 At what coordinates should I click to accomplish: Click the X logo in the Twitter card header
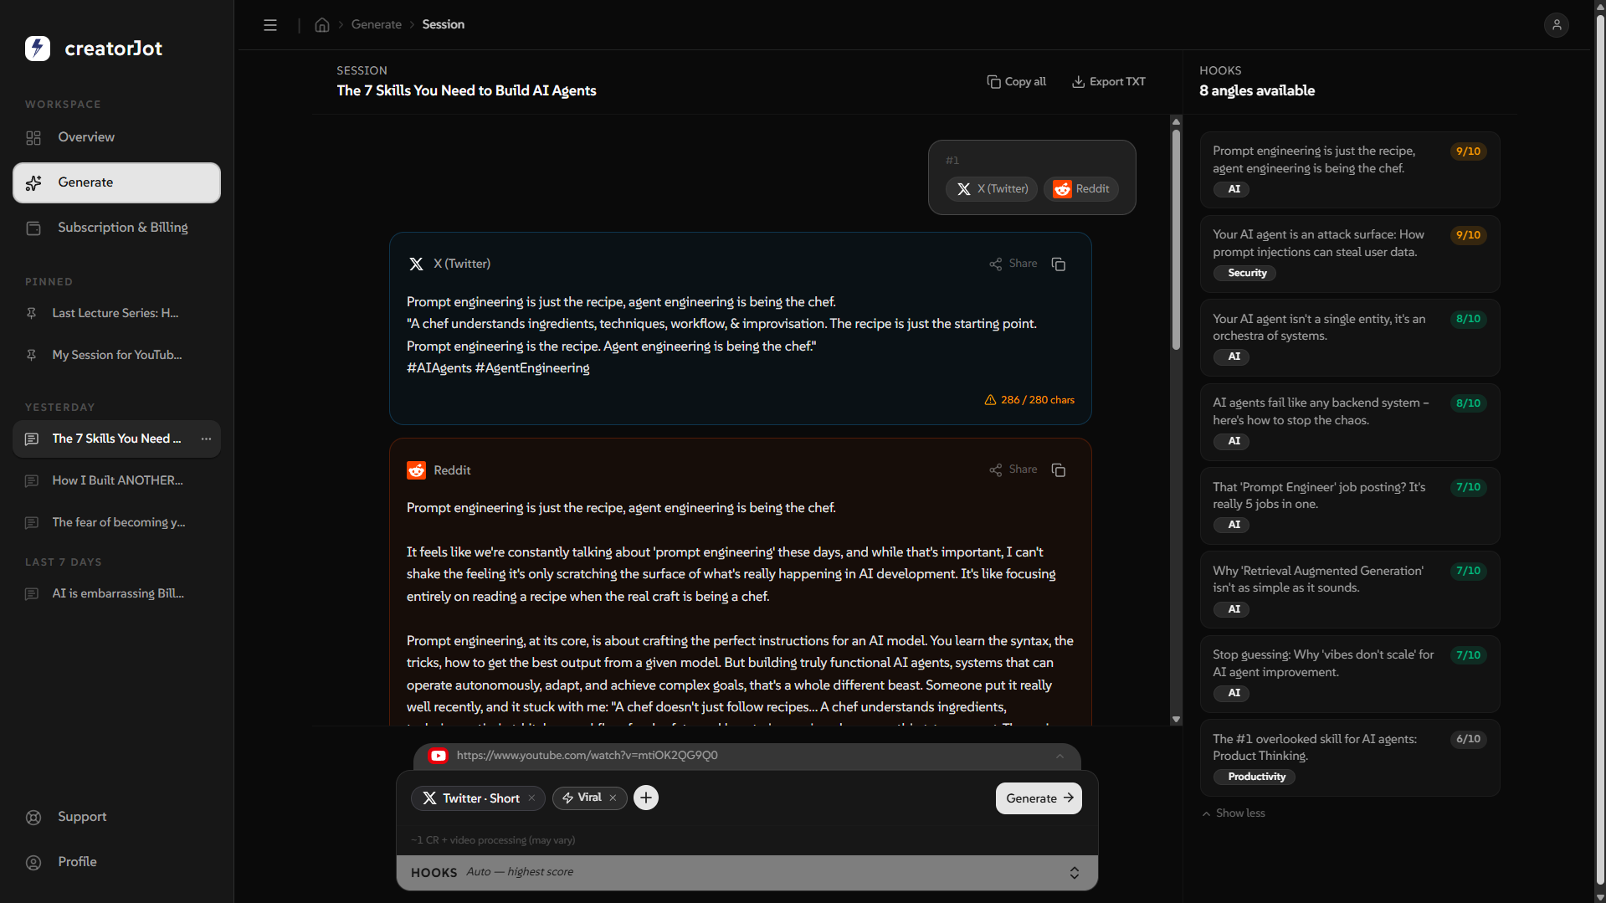pos(416,264)
